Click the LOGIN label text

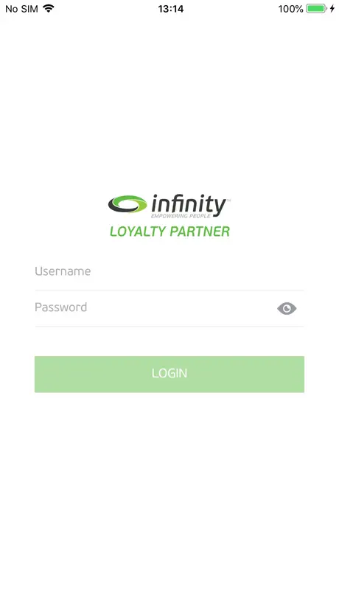[x=169, y=374]
